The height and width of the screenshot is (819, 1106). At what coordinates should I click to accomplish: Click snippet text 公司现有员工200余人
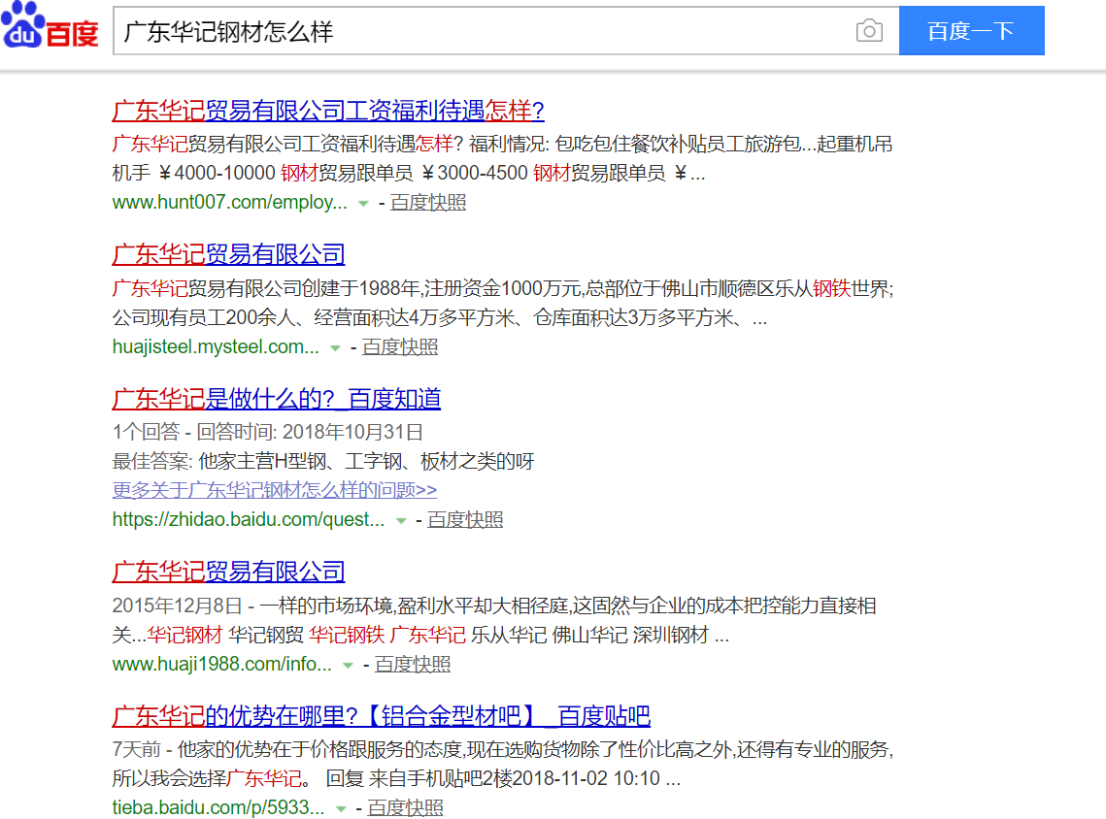[x=204, y=318]
